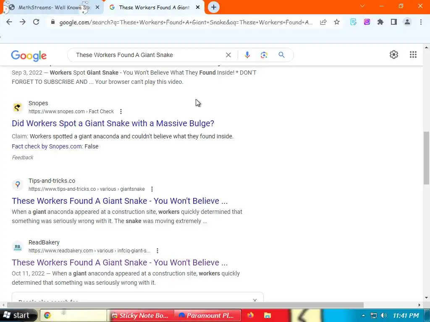430x322 pixels.
Task: Open the Extensions puzzle piece menu
Action: 380,22
